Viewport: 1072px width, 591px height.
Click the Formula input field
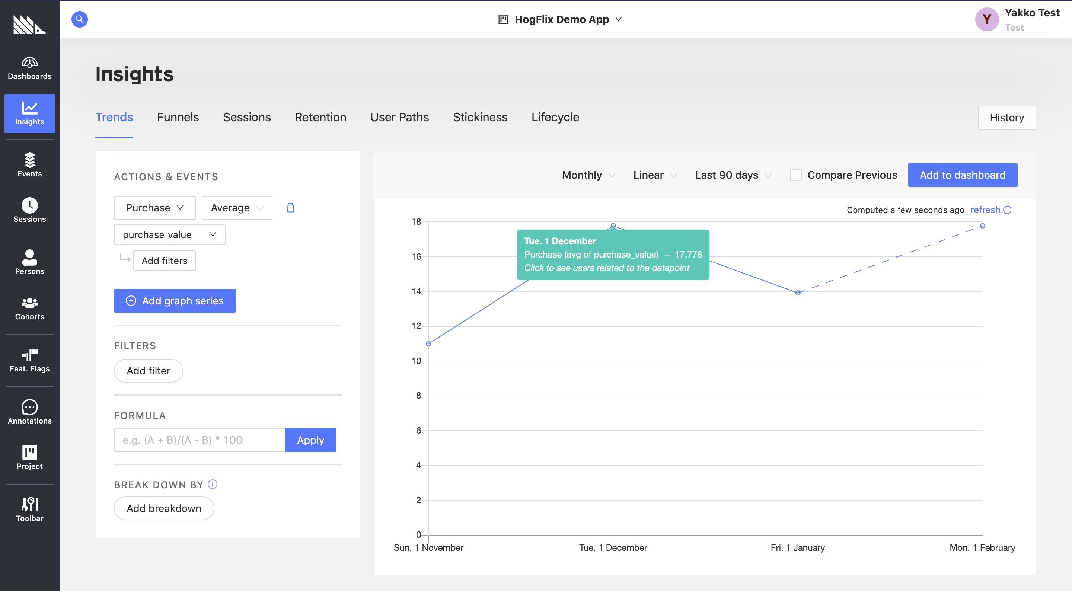pos(200,440)
